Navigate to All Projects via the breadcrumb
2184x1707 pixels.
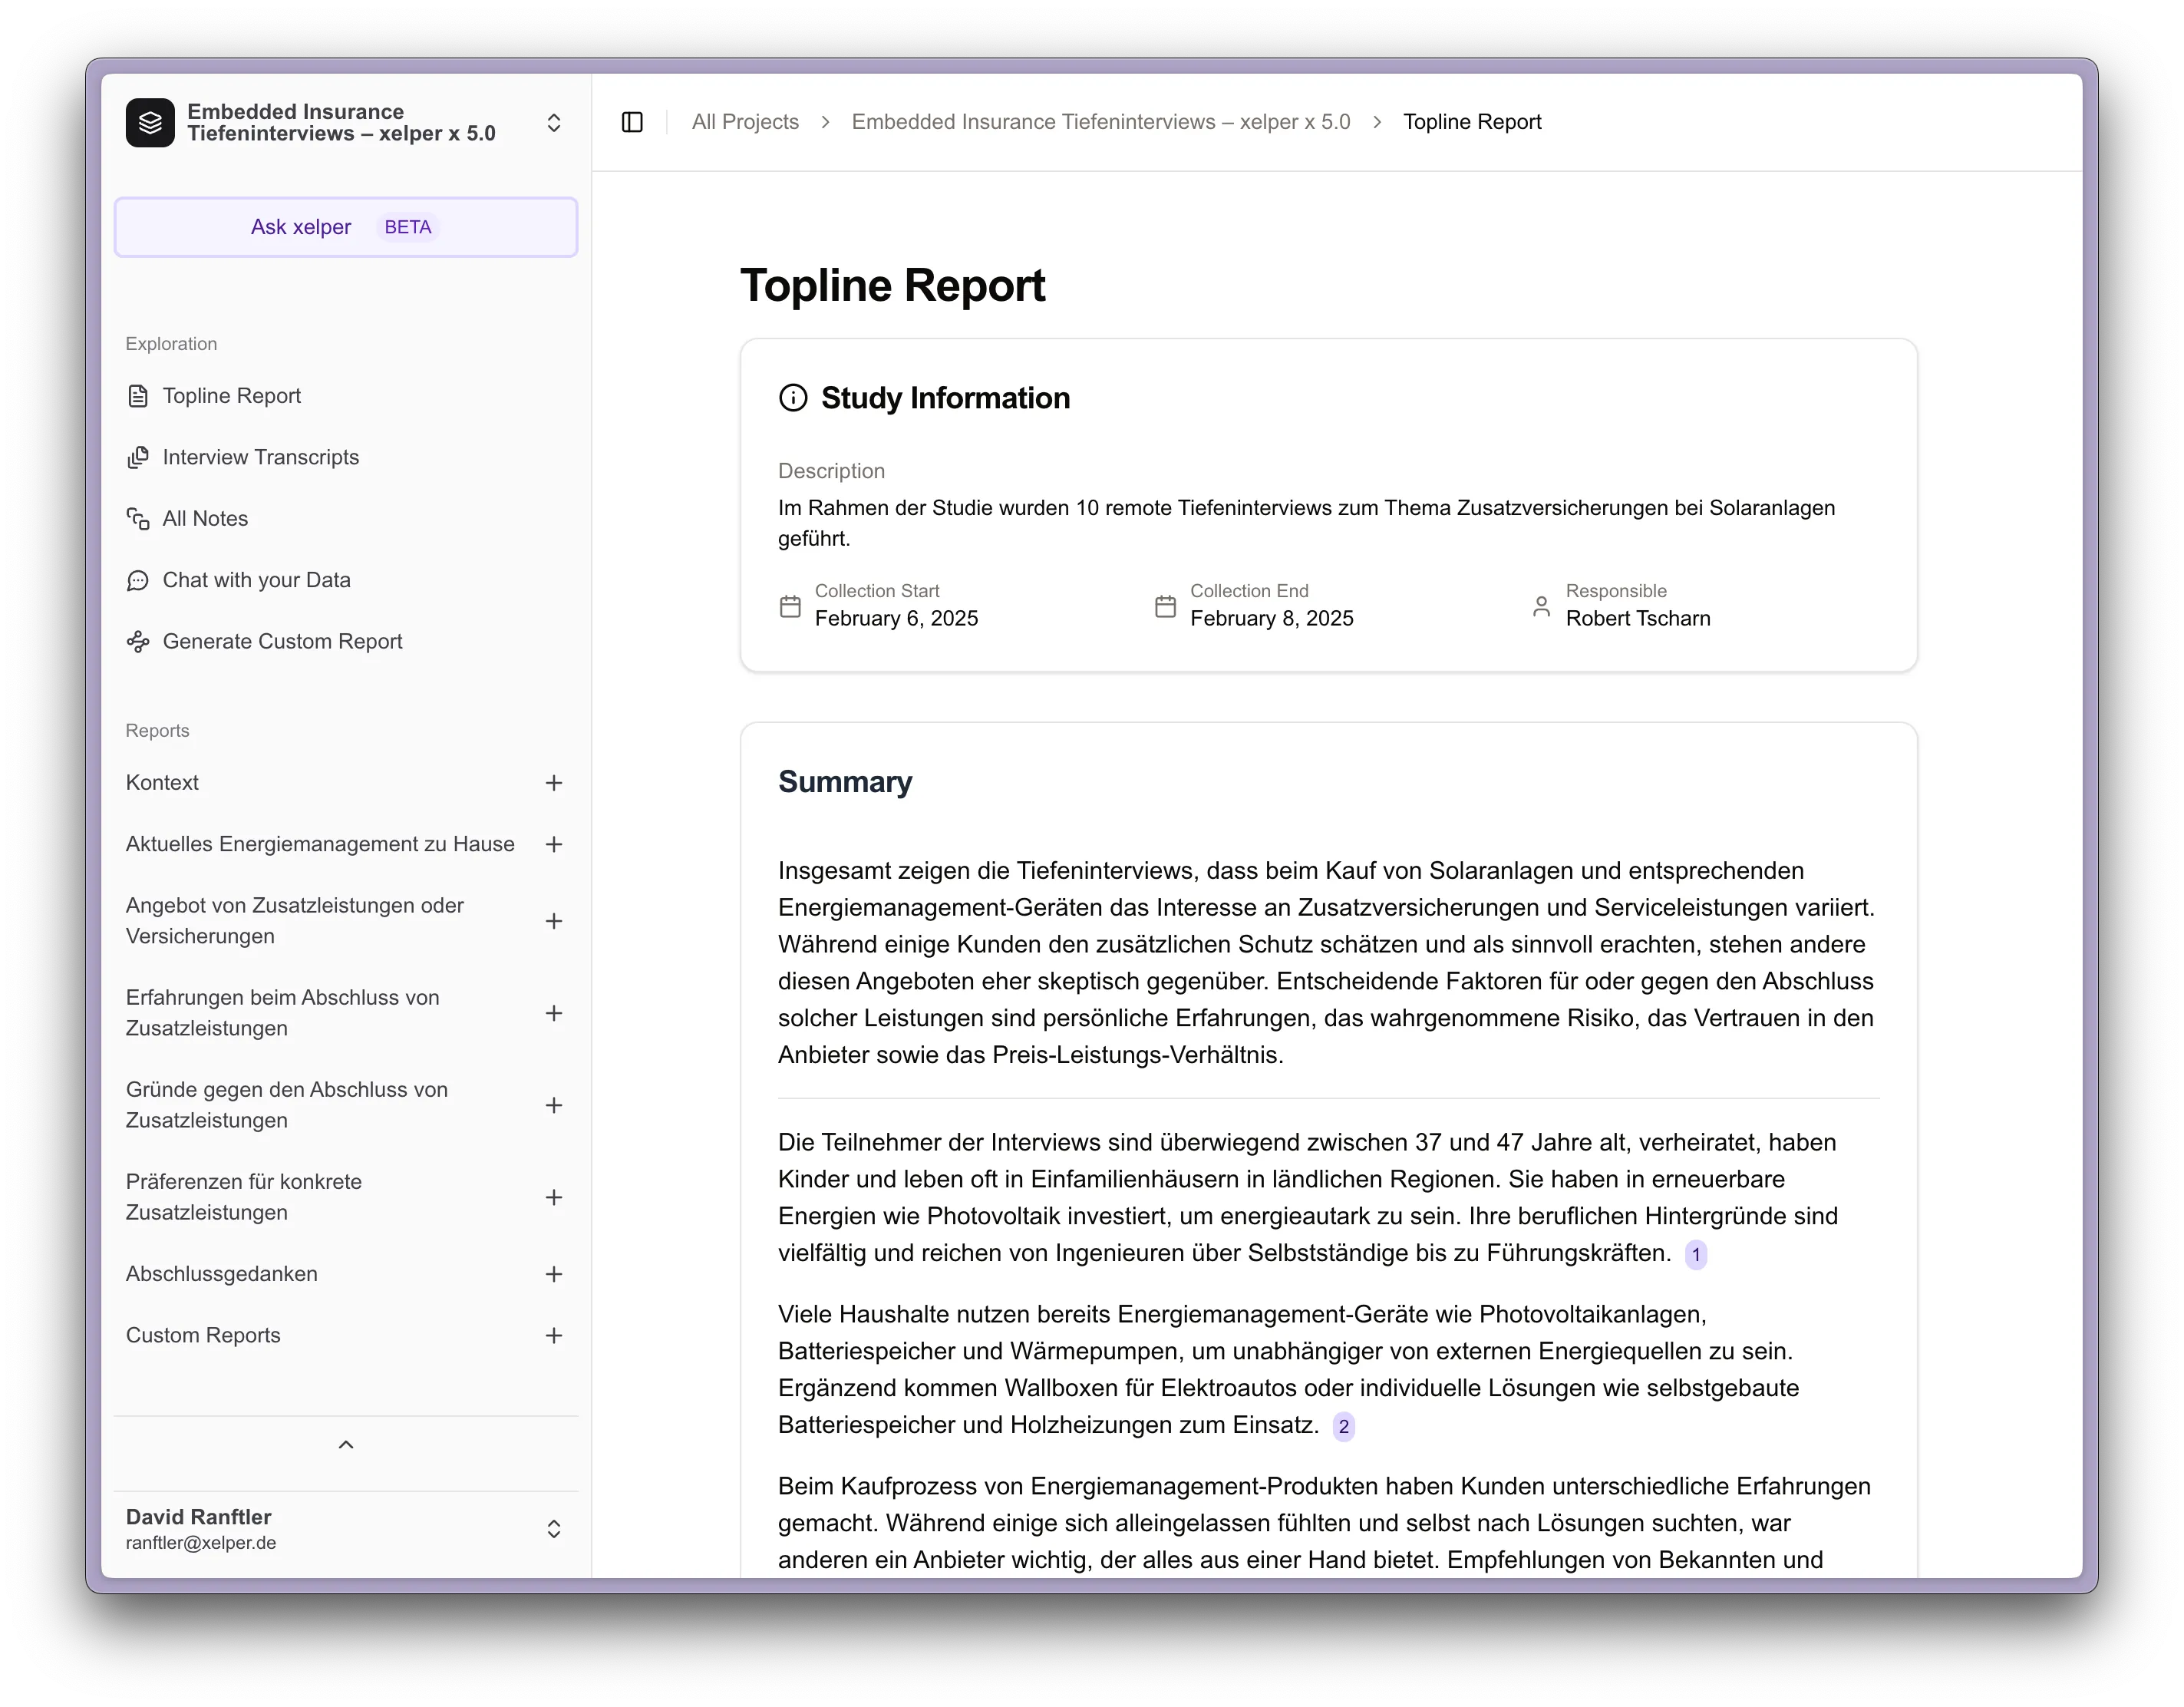point(744,121)
